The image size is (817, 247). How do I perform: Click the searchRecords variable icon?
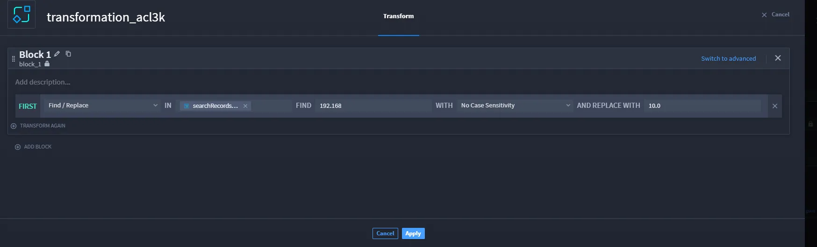(186, 106)
